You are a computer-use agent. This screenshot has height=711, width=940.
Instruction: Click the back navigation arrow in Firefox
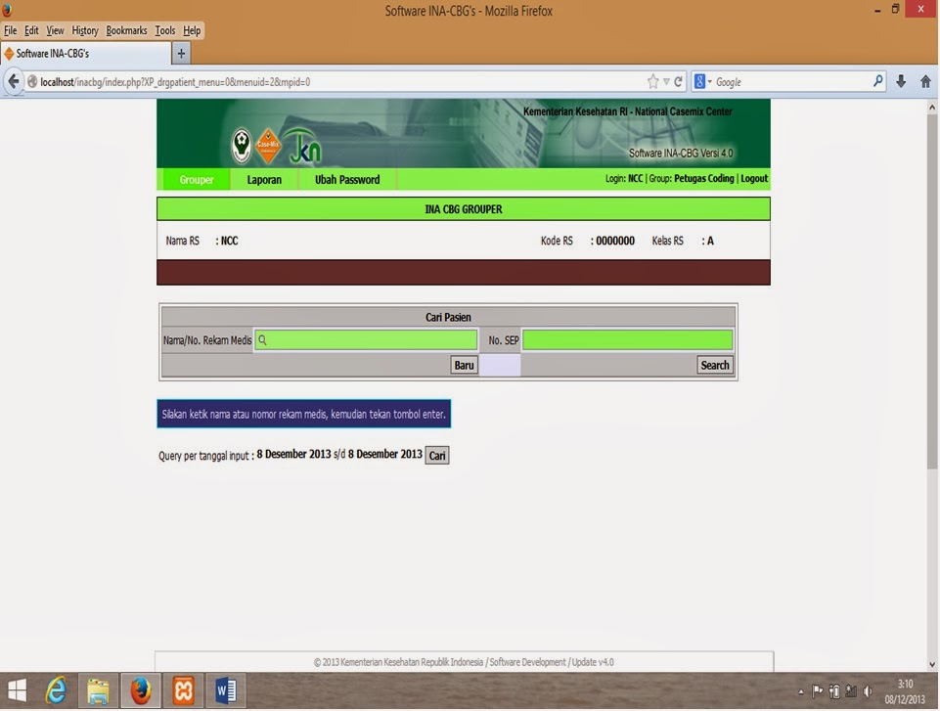click(14, 81)
